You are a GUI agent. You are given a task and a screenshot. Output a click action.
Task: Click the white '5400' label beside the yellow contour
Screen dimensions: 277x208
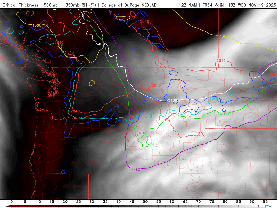pos(100,44)
